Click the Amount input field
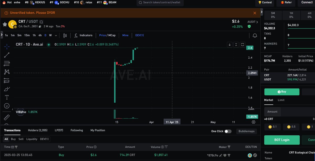This screenshot has height=161, width=315. point(290,112)
